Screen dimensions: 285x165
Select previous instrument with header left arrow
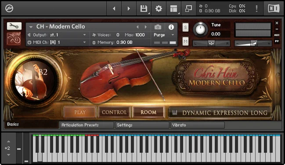tap(137, 27)
